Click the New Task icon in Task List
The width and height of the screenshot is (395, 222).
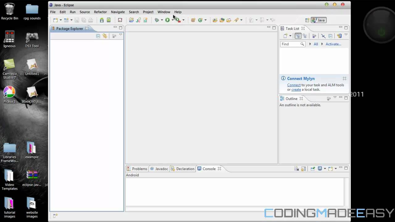(285, 36)
